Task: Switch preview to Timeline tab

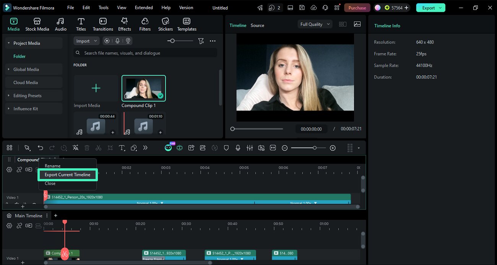Action: [x=238, y=25]
